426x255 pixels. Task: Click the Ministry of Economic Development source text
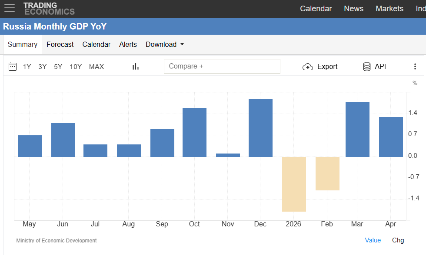click(x=56, y=241)
